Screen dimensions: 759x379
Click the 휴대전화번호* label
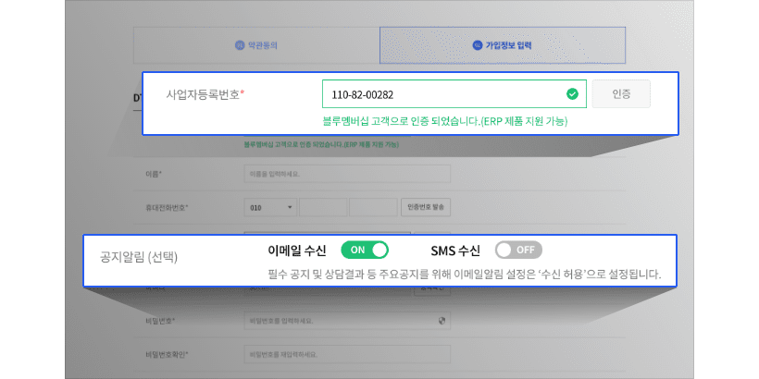[167, 207]
